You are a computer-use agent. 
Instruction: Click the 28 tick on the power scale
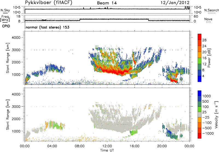click(x=204, y=40)
